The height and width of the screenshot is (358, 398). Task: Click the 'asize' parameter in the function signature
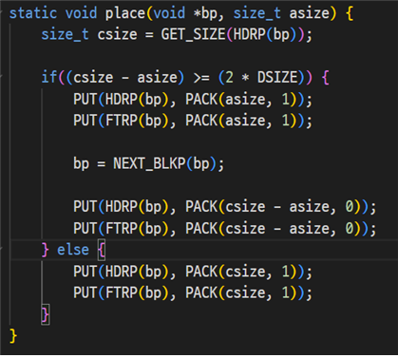coord(310,13)
